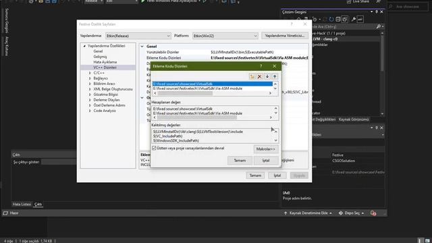Click İptal in Ekleme Kodu Dizinleri dialog

click(266, 161)
